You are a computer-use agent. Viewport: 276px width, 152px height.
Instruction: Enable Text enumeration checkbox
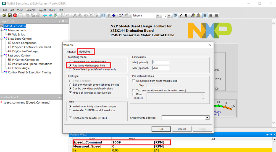pos(133,90)
